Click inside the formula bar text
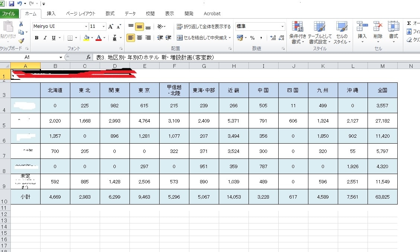 tap(155, 57)
